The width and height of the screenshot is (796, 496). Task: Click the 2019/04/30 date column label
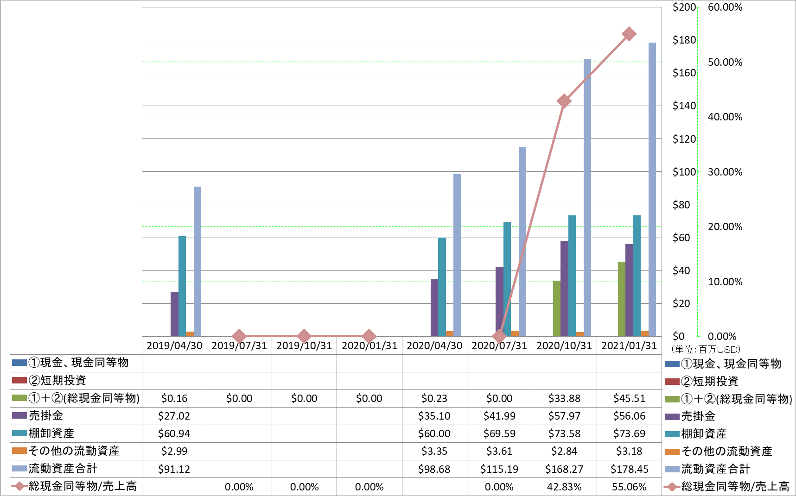[x=174, y=345]
